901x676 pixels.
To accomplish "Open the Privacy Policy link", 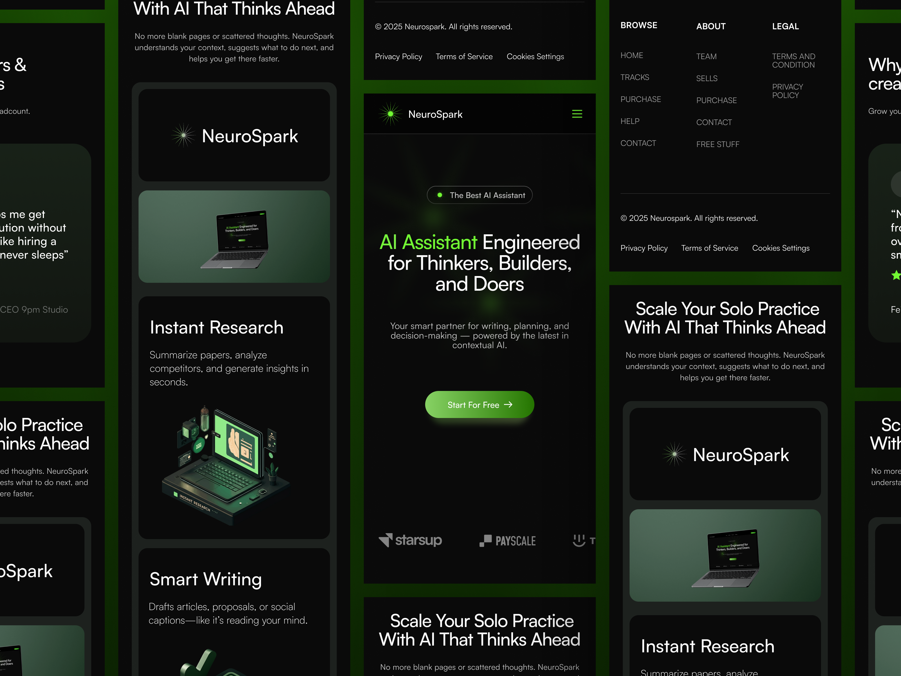I will tap(398, 57).
